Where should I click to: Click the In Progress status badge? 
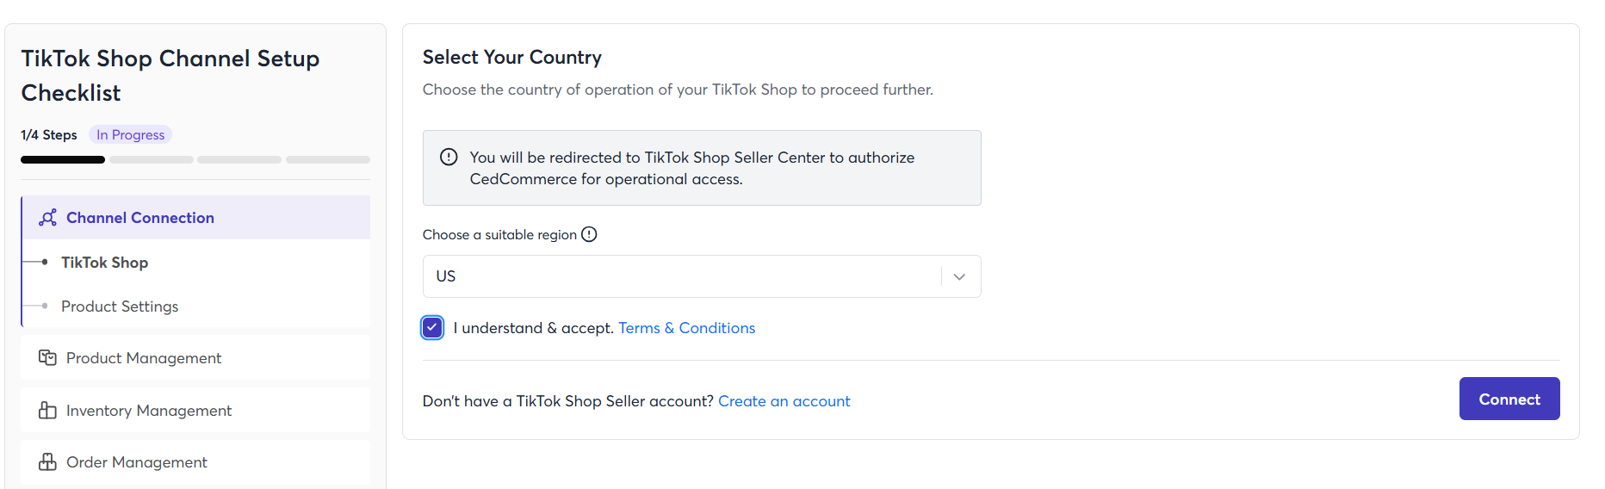130,135
